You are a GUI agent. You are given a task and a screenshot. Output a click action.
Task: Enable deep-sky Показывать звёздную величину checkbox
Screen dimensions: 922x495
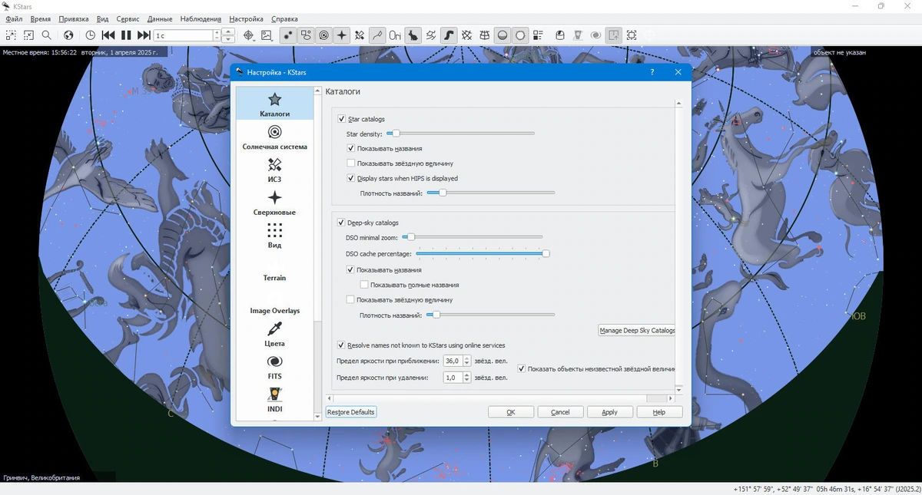pos(351,299)
